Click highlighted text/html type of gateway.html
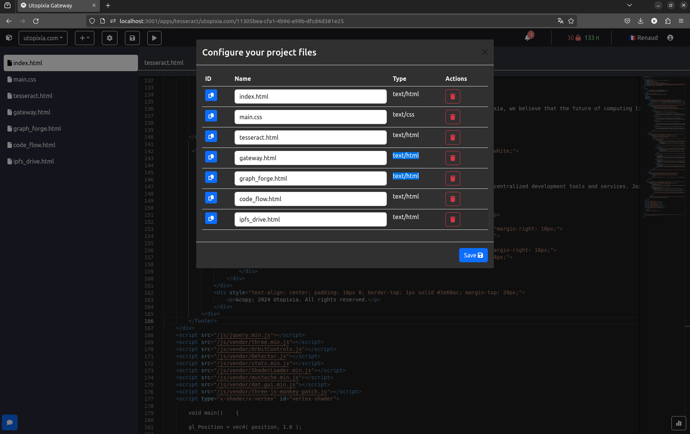This screenshot has height=434, width=690. (x=406, y=155)
